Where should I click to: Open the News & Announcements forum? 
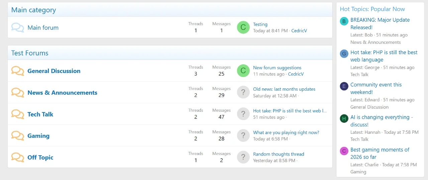[x=62, y=93]
